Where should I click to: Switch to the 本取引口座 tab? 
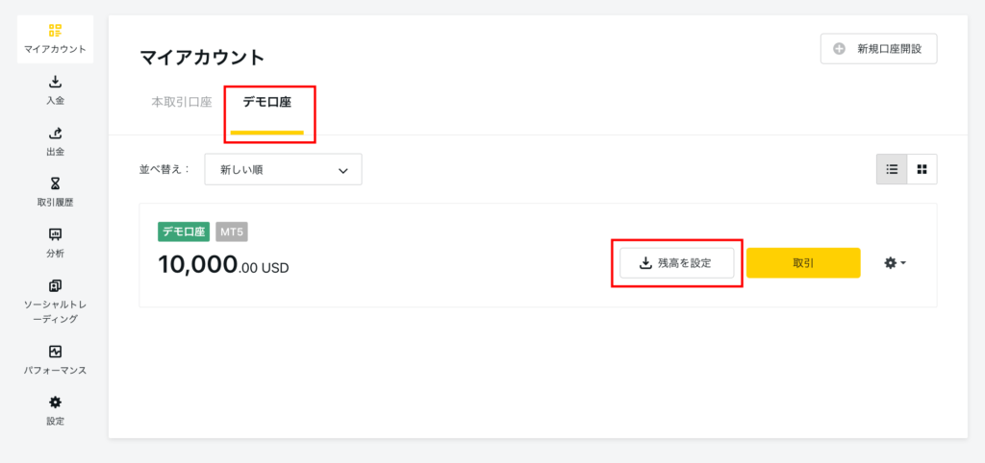(182, 102)
